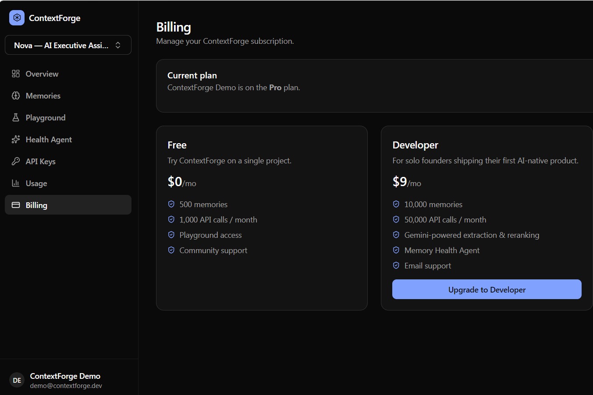The height and width of the screenshot is (395, 593).
Task: Click the bar chart icon for Usage
Action: (x=16, y=183)
